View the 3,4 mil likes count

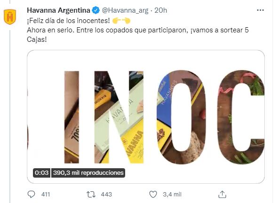[172, 195]
